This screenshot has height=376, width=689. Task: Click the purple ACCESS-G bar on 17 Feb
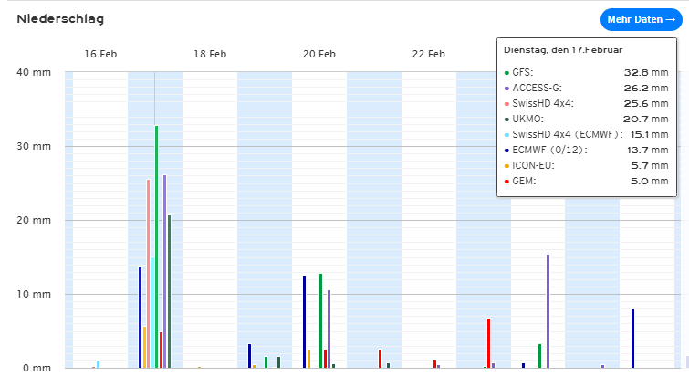coord(165,271)
